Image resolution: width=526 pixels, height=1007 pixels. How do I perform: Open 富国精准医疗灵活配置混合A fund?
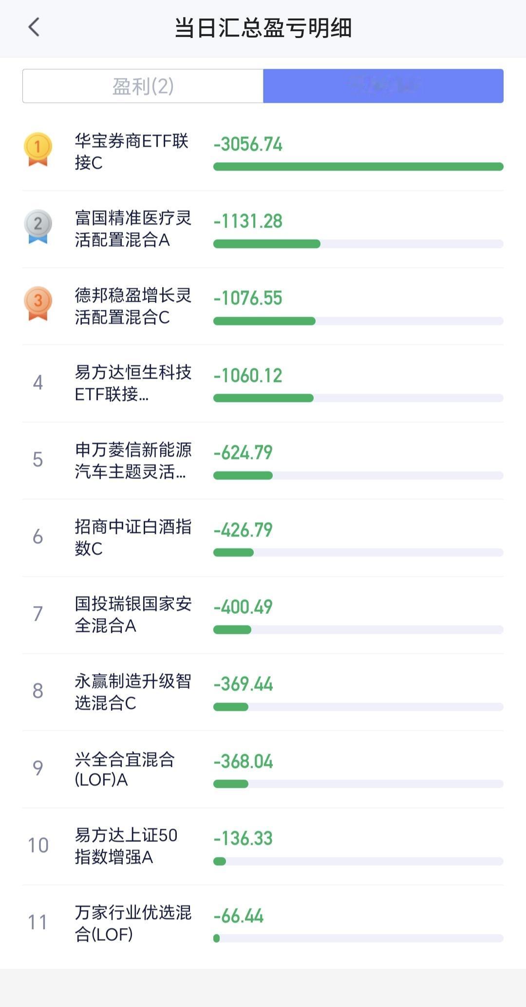(263, 229)
